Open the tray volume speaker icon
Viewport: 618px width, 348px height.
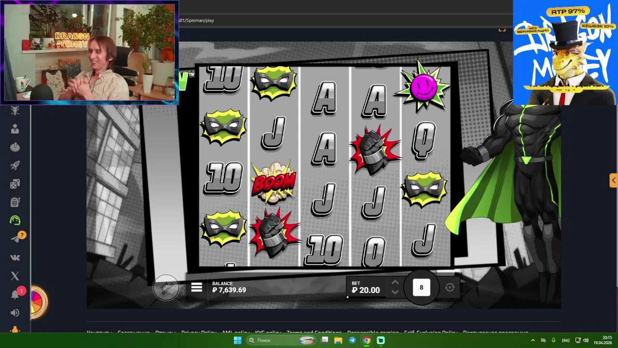[x=586, y=340]
